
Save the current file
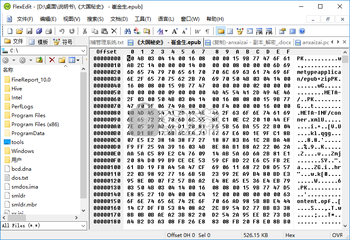pos(29,31)
